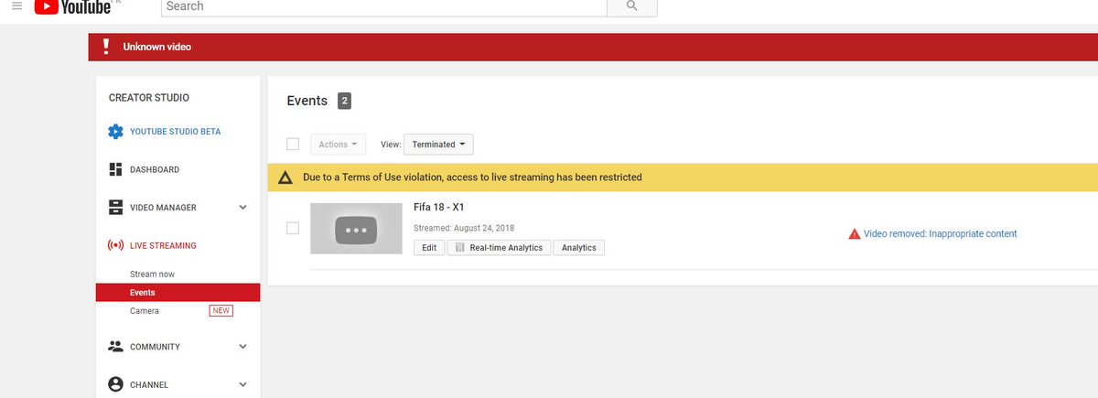Select Stream now submenu item
The width and height of the screenshot is (1098, 398).
[x=152, y=274]
